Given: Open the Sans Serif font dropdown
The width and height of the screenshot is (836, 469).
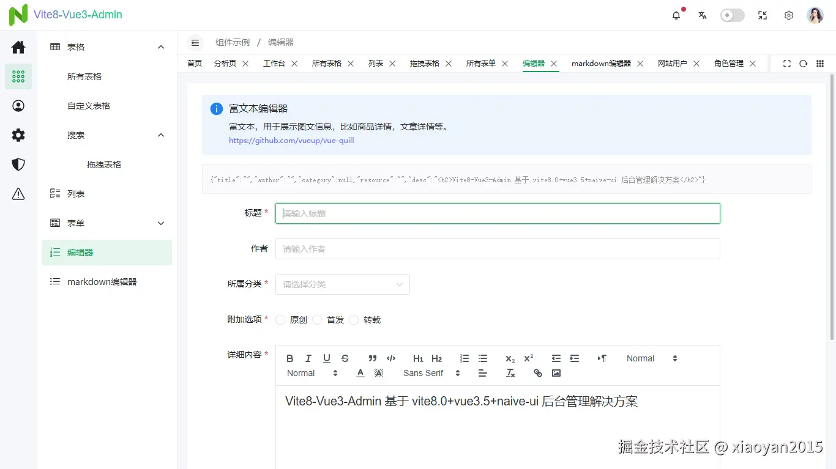Looking at the screenshot, I should point(431,373).
